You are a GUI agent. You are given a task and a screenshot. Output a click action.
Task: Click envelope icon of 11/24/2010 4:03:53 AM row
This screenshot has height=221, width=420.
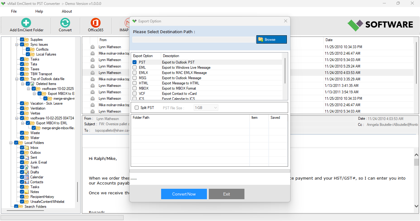(93, 73)
